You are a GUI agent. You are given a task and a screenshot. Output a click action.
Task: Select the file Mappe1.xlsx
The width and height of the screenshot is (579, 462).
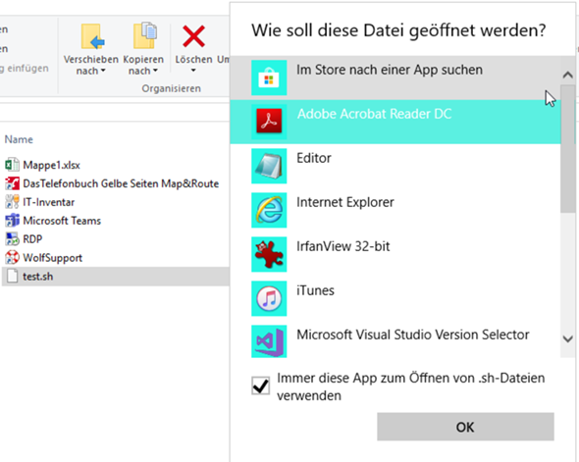coord(51,165)
